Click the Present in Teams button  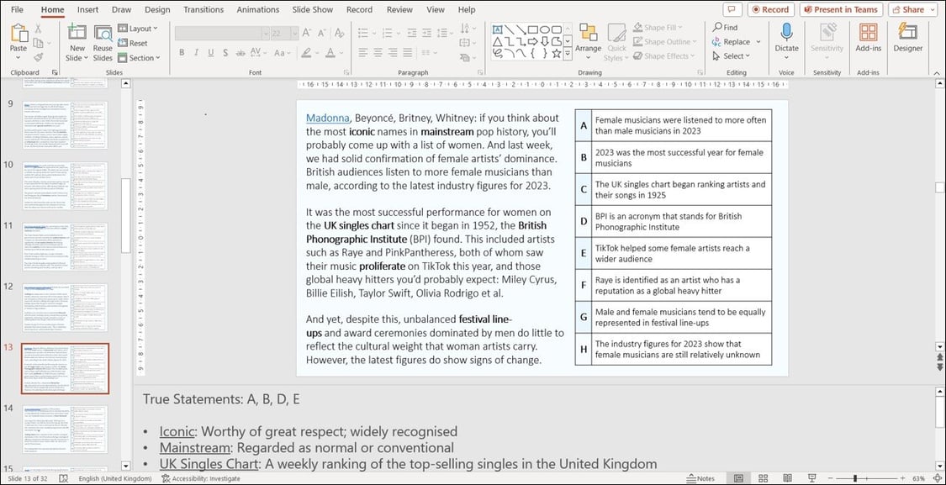pyautogui.click(x=841, y=9)
